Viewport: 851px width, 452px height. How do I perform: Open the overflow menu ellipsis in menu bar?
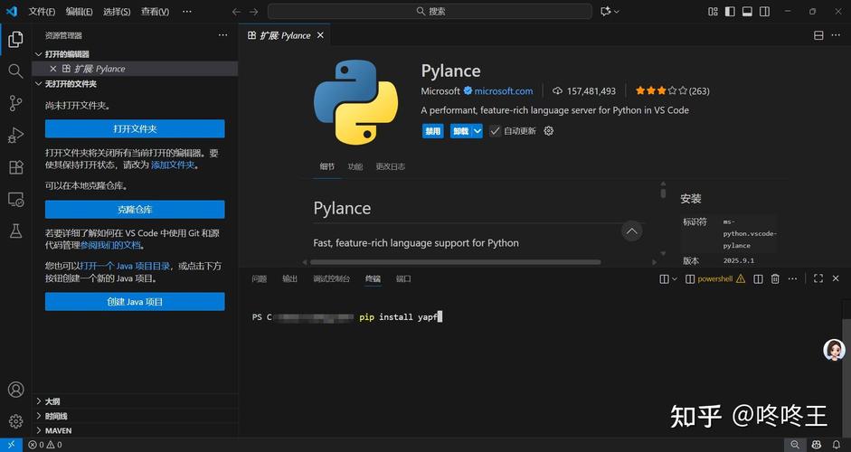tap(186, 12)
